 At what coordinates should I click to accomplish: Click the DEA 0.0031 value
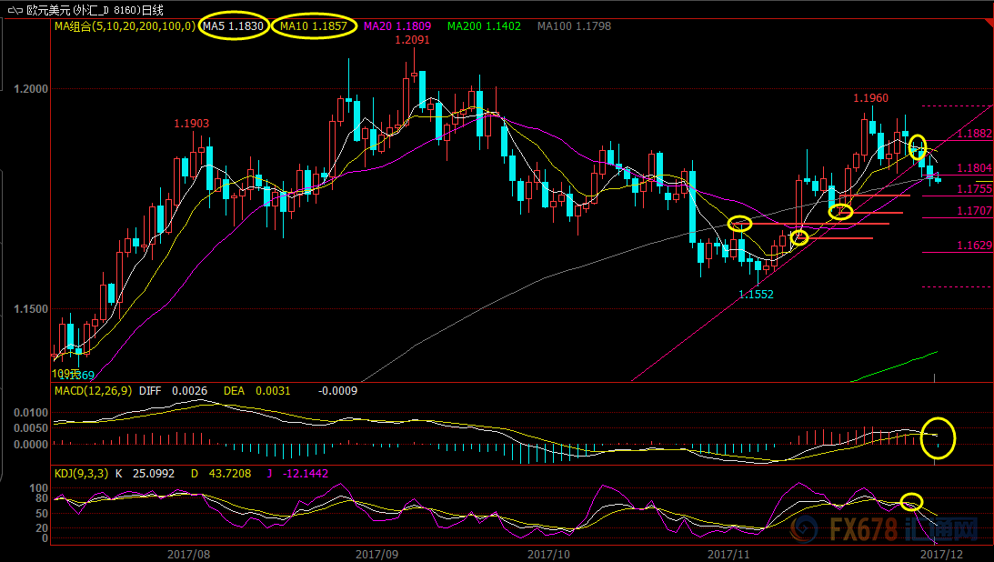[x=256, y=391]
